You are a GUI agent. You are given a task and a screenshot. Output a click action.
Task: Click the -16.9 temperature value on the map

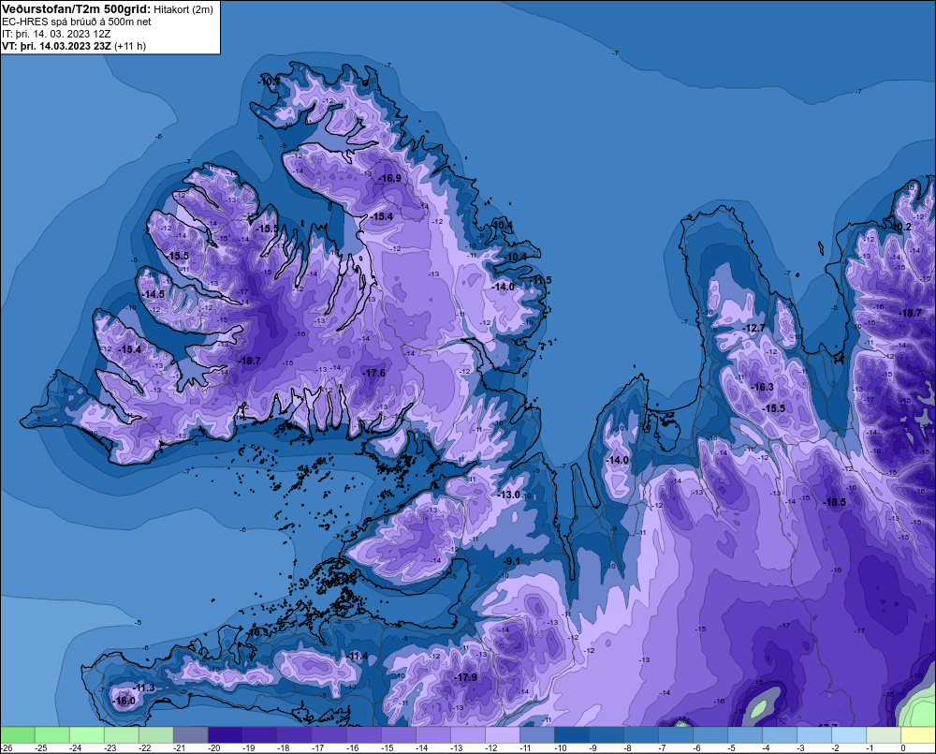[389, 178]
